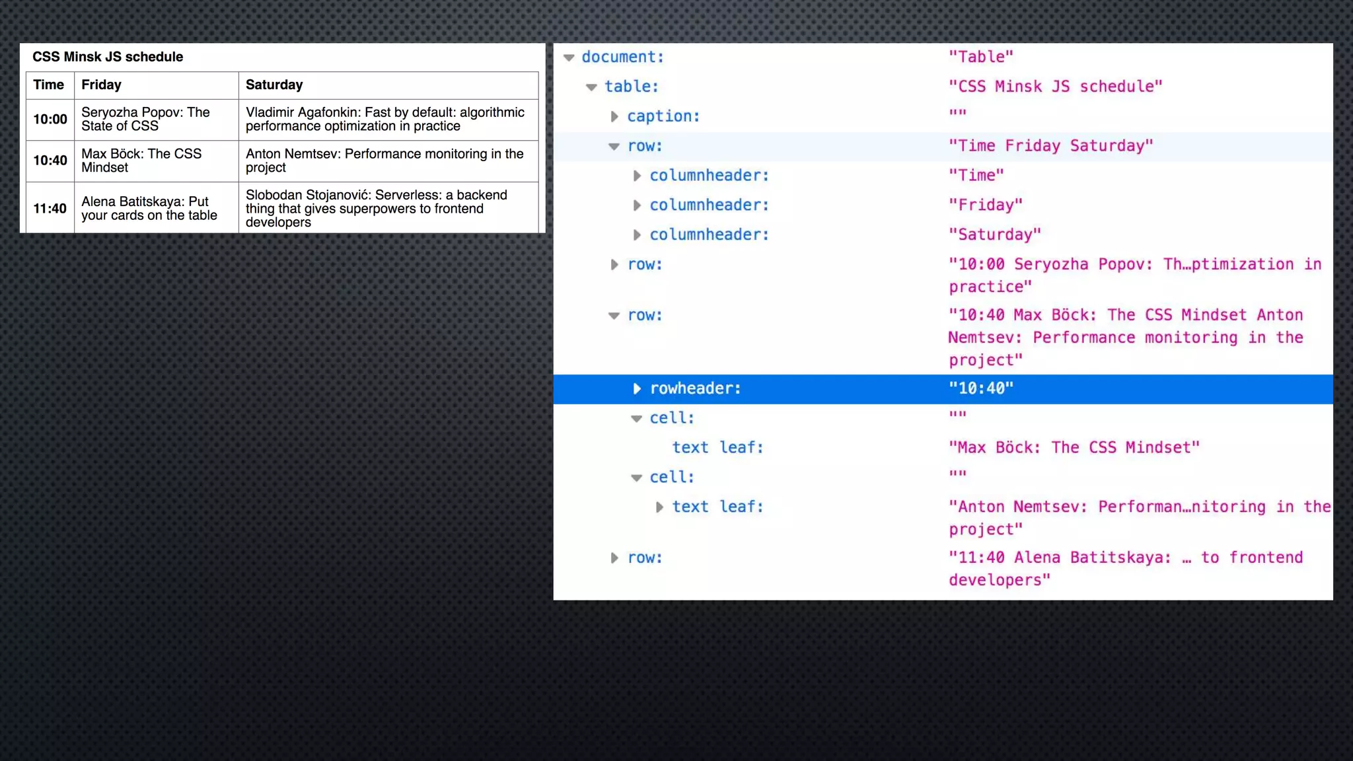The image size is (1353, 761).
Task: Expand the Anton Nemtsev text leaf
Action: (x=659, y=507)
